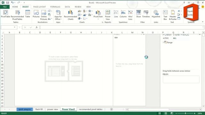Image resolution: width=205 pixels, height=115 pixels.
Task: Switch to the VIEW ribbon tab
Action: [x=88, y=7]
